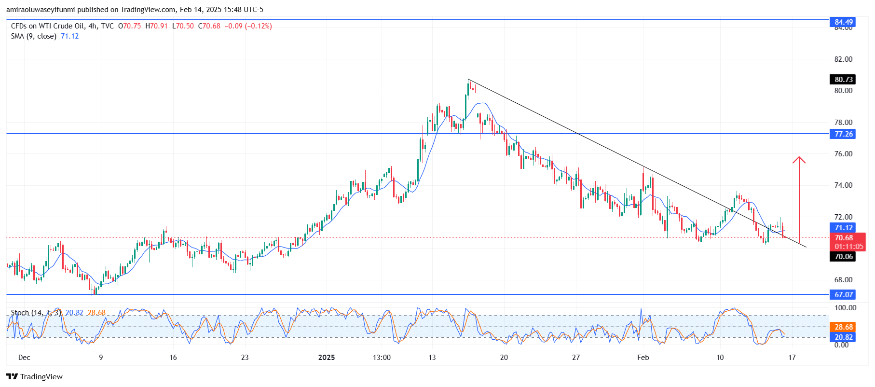Click the 13:00 time axis label

(x=382, y=358)
